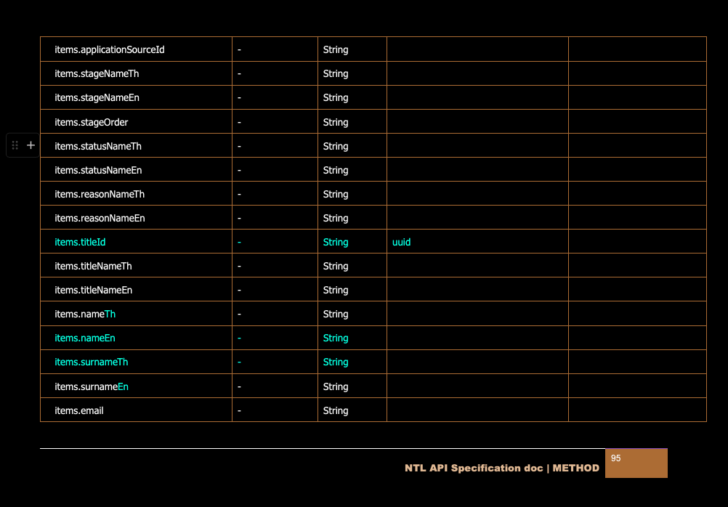Click the items.email cell
Viewport: 728px width, 507px height.
(79, 411)
